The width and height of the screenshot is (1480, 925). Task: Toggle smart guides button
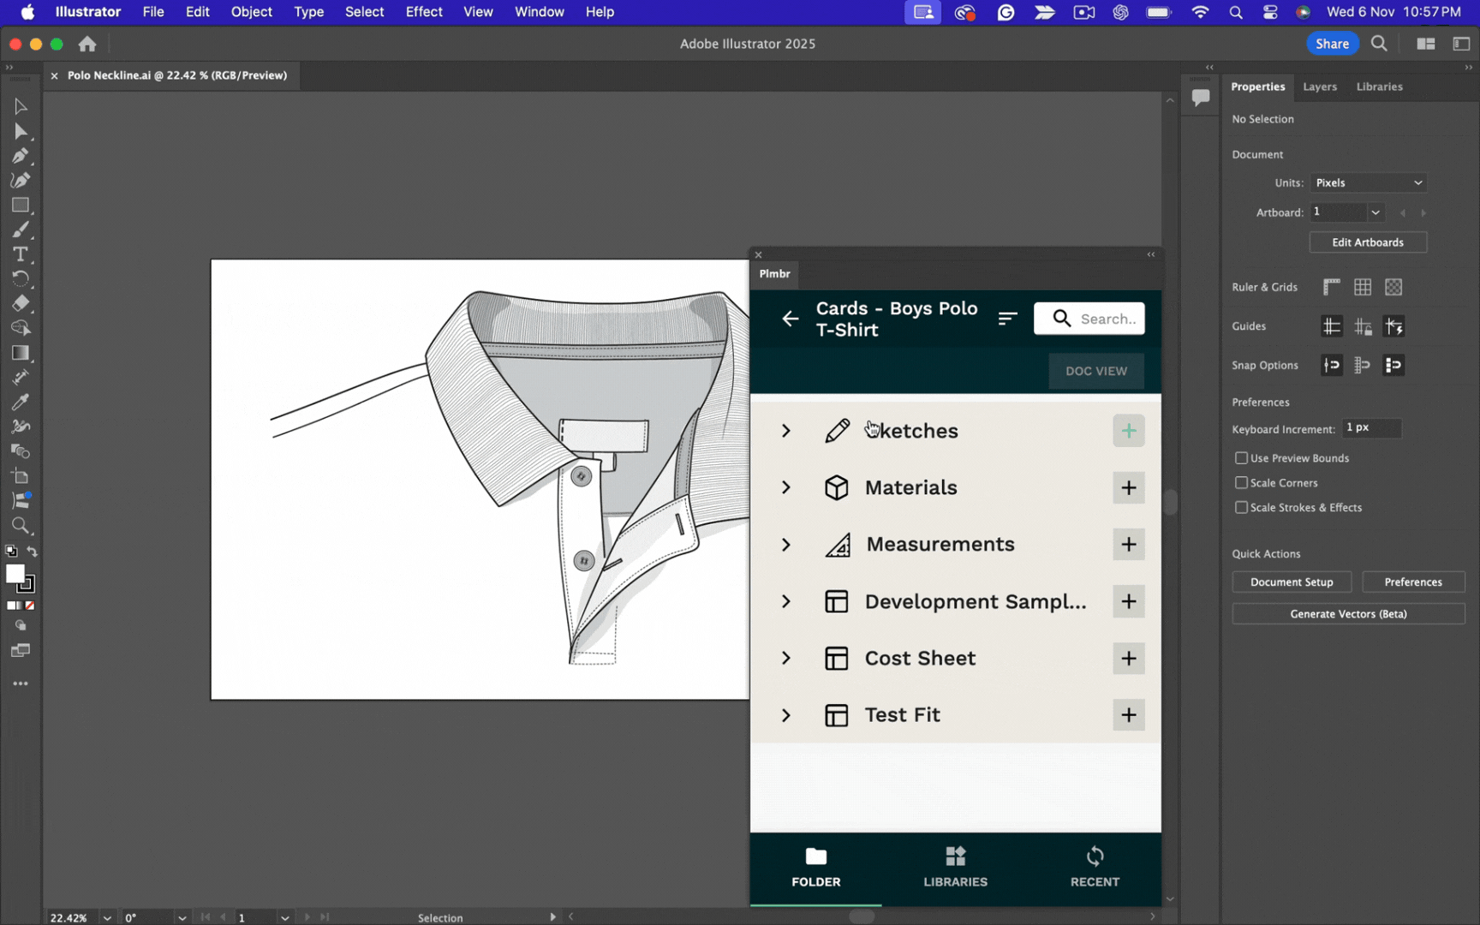(x=1393, y=326)
